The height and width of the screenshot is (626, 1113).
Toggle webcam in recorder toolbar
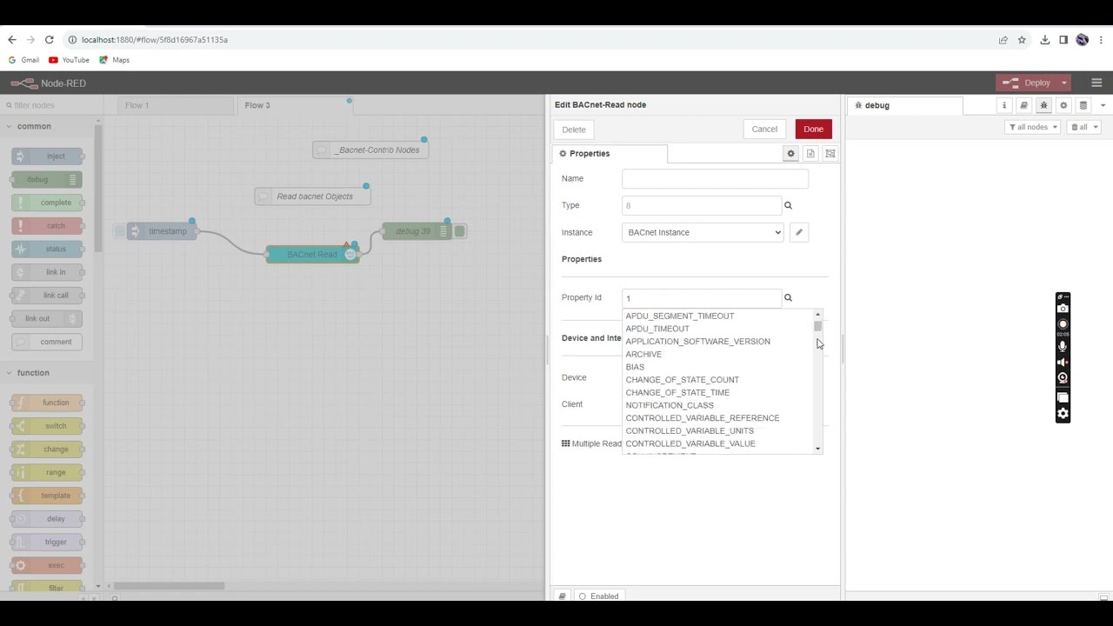(1063, 378)
